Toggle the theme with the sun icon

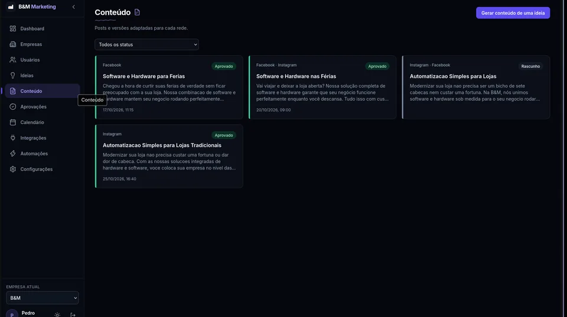(x=57, y=315)
